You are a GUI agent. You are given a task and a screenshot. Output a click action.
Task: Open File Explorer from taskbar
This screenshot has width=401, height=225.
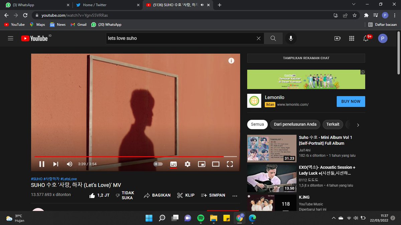[214, 218]
